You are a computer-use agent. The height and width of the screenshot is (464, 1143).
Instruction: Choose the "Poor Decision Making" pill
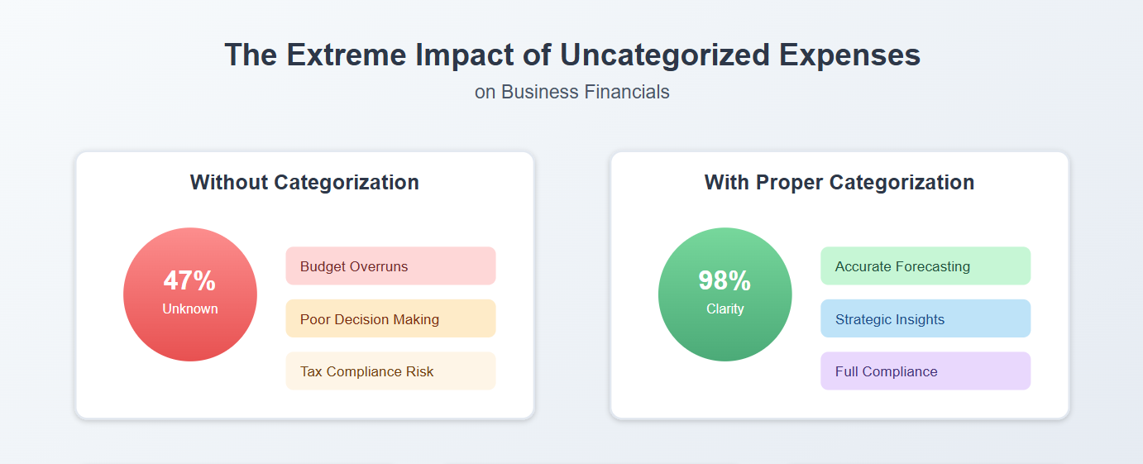click(390, 319)
